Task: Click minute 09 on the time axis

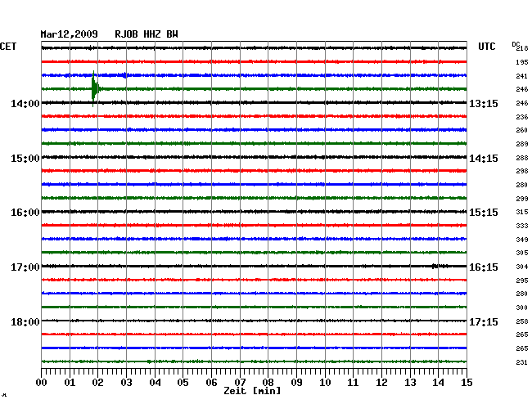Action: 296,382
